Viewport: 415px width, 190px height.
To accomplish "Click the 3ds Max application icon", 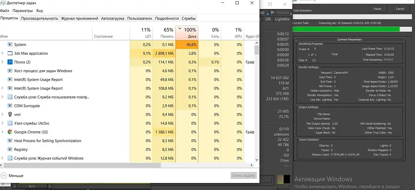I will click(10, 53).
